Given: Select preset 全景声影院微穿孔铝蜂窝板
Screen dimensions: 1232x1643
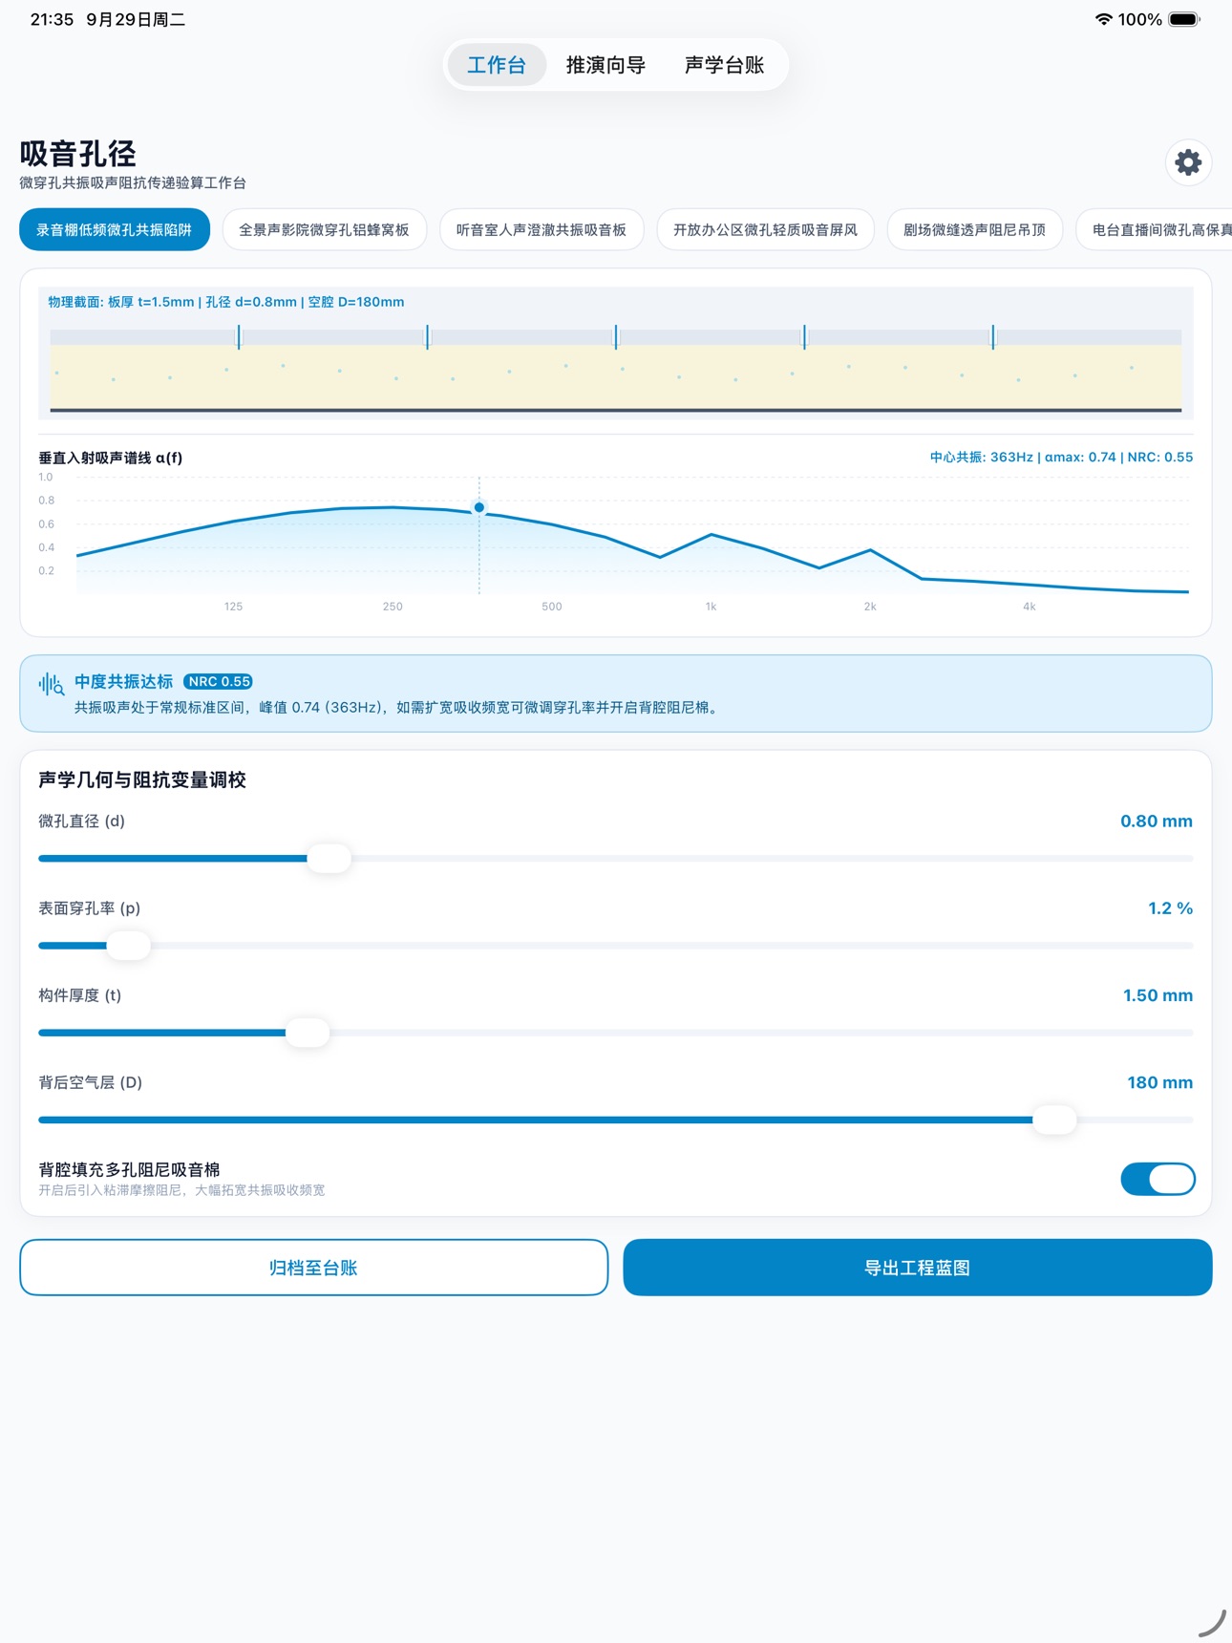Looking at the screenshot, I should coord(324,229).
